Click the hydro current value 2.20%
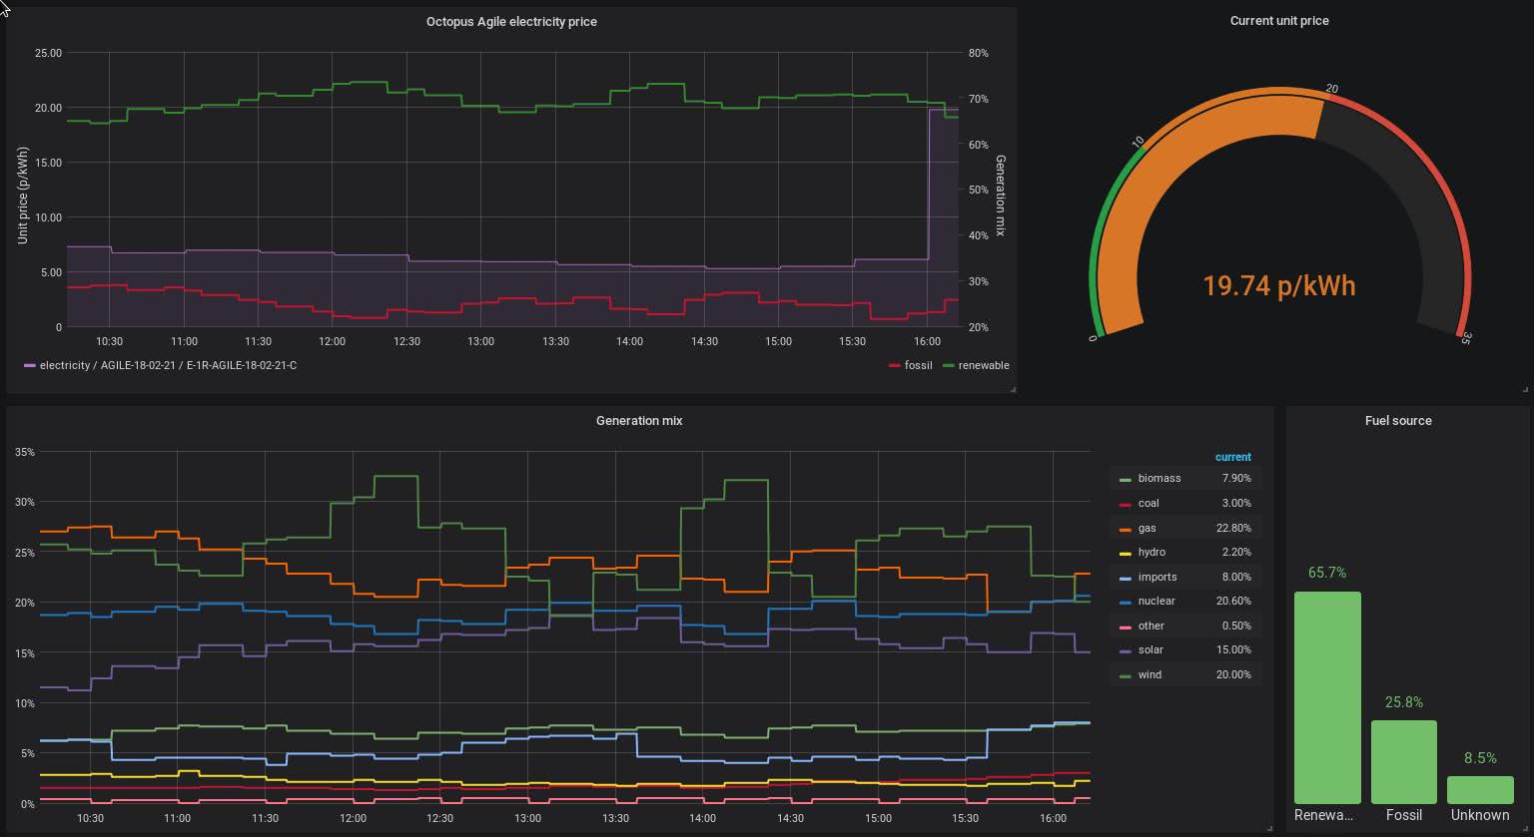Image resolution: width=1534 pixels, height=837 pixels. (1236, 552)
